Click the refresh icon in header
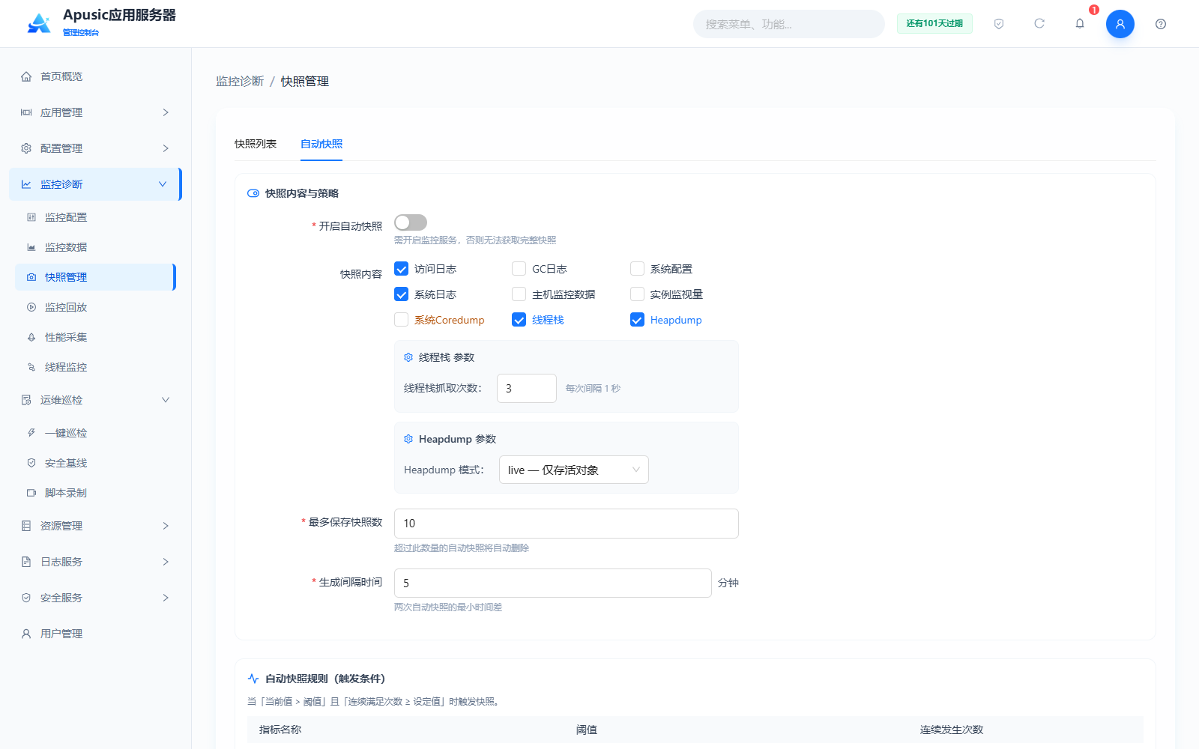This screenshot has width=1199, height=749. click(x=1039, y=24)
